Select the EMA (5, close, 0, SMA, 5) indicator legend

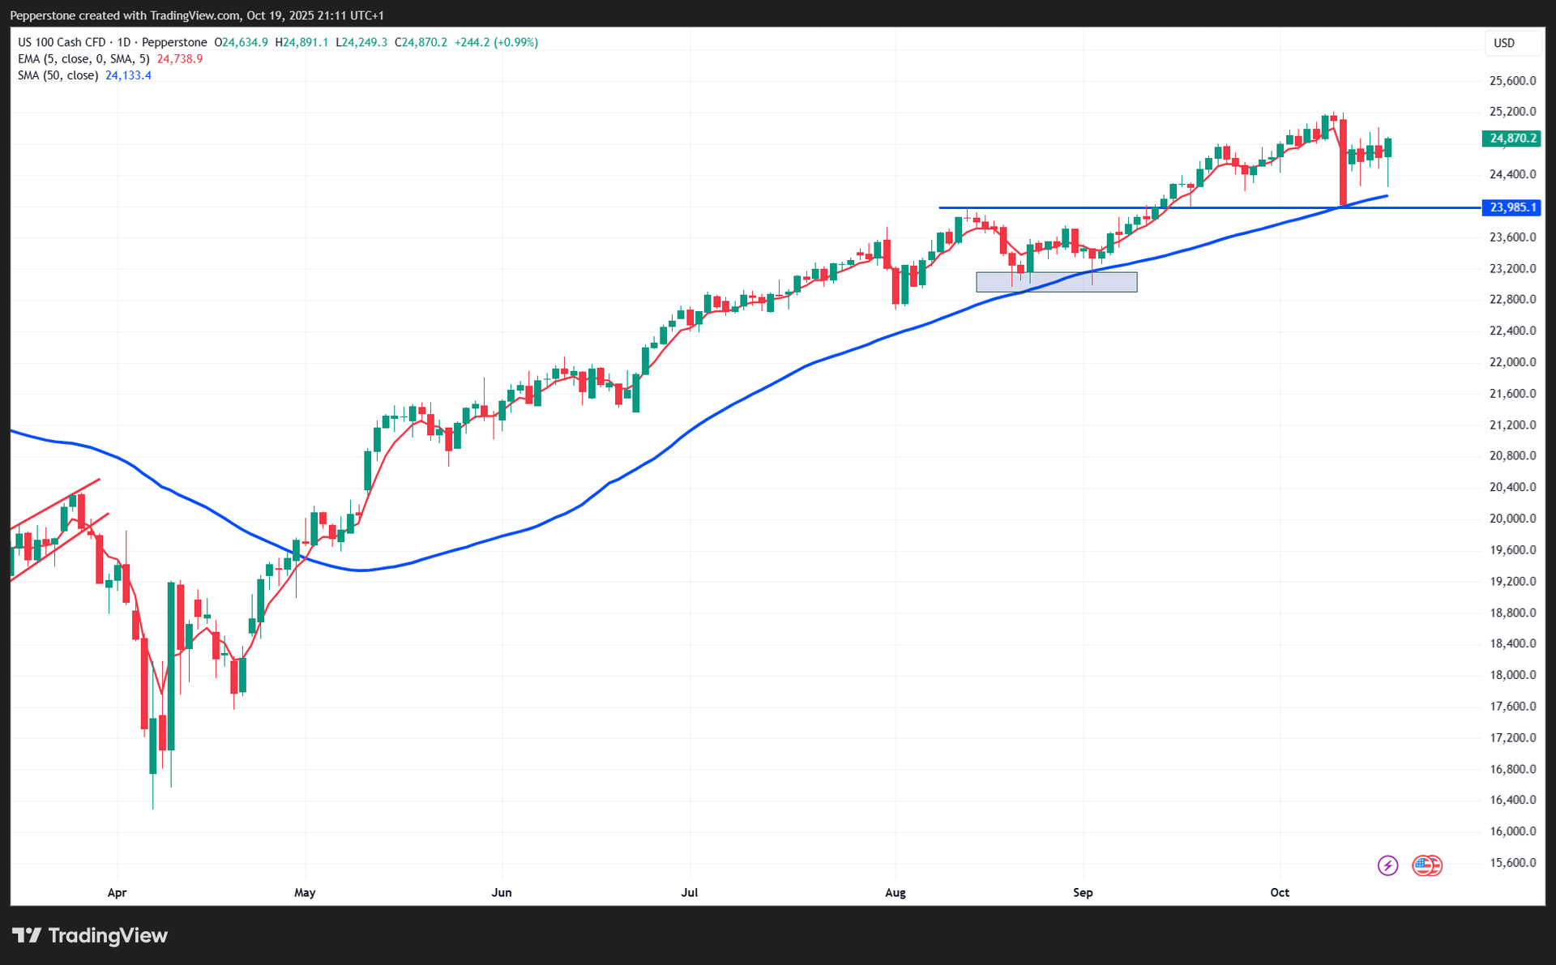(x=83, y=59)
